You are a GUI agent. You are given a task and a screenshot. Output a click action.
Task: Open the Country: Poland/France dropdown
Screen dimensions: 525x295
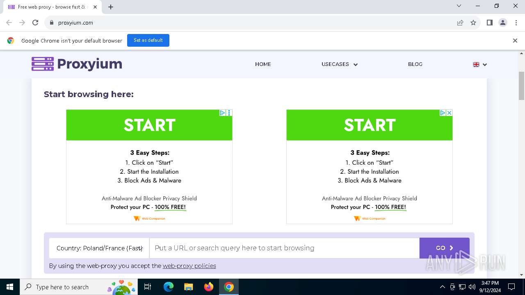[x=99, y=248]
